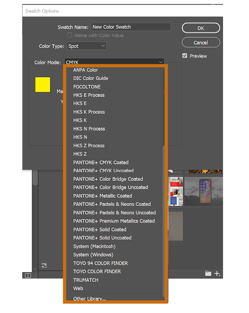This screenshot has width=249, height=313.
Task: Click the panel view toggle icon bottom-left
Action: coord(28,275)
